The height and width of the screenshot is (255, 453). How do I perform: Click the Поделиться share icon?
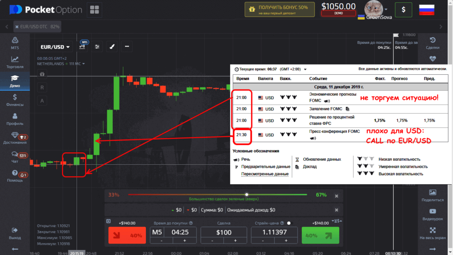click(x=433, y=195)
